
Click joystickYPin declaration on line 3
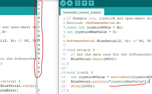click(95, 27)
